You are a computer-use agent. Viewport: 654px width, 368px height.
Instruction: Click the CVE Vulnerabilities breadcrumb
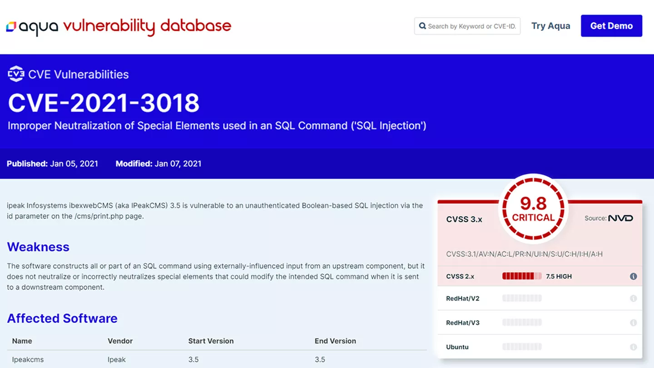pyautogui.click(x=68, y=74)
